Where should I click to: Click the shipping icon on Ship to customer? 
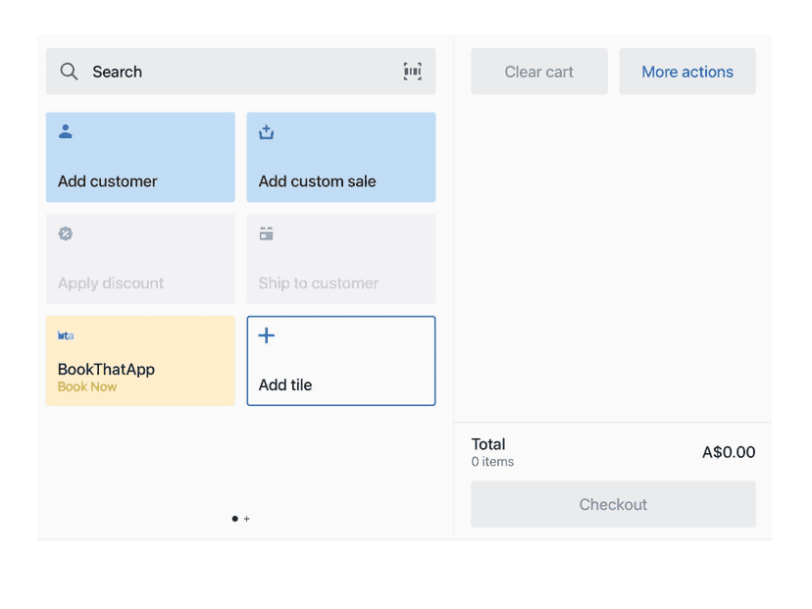[x=266, y=233]
